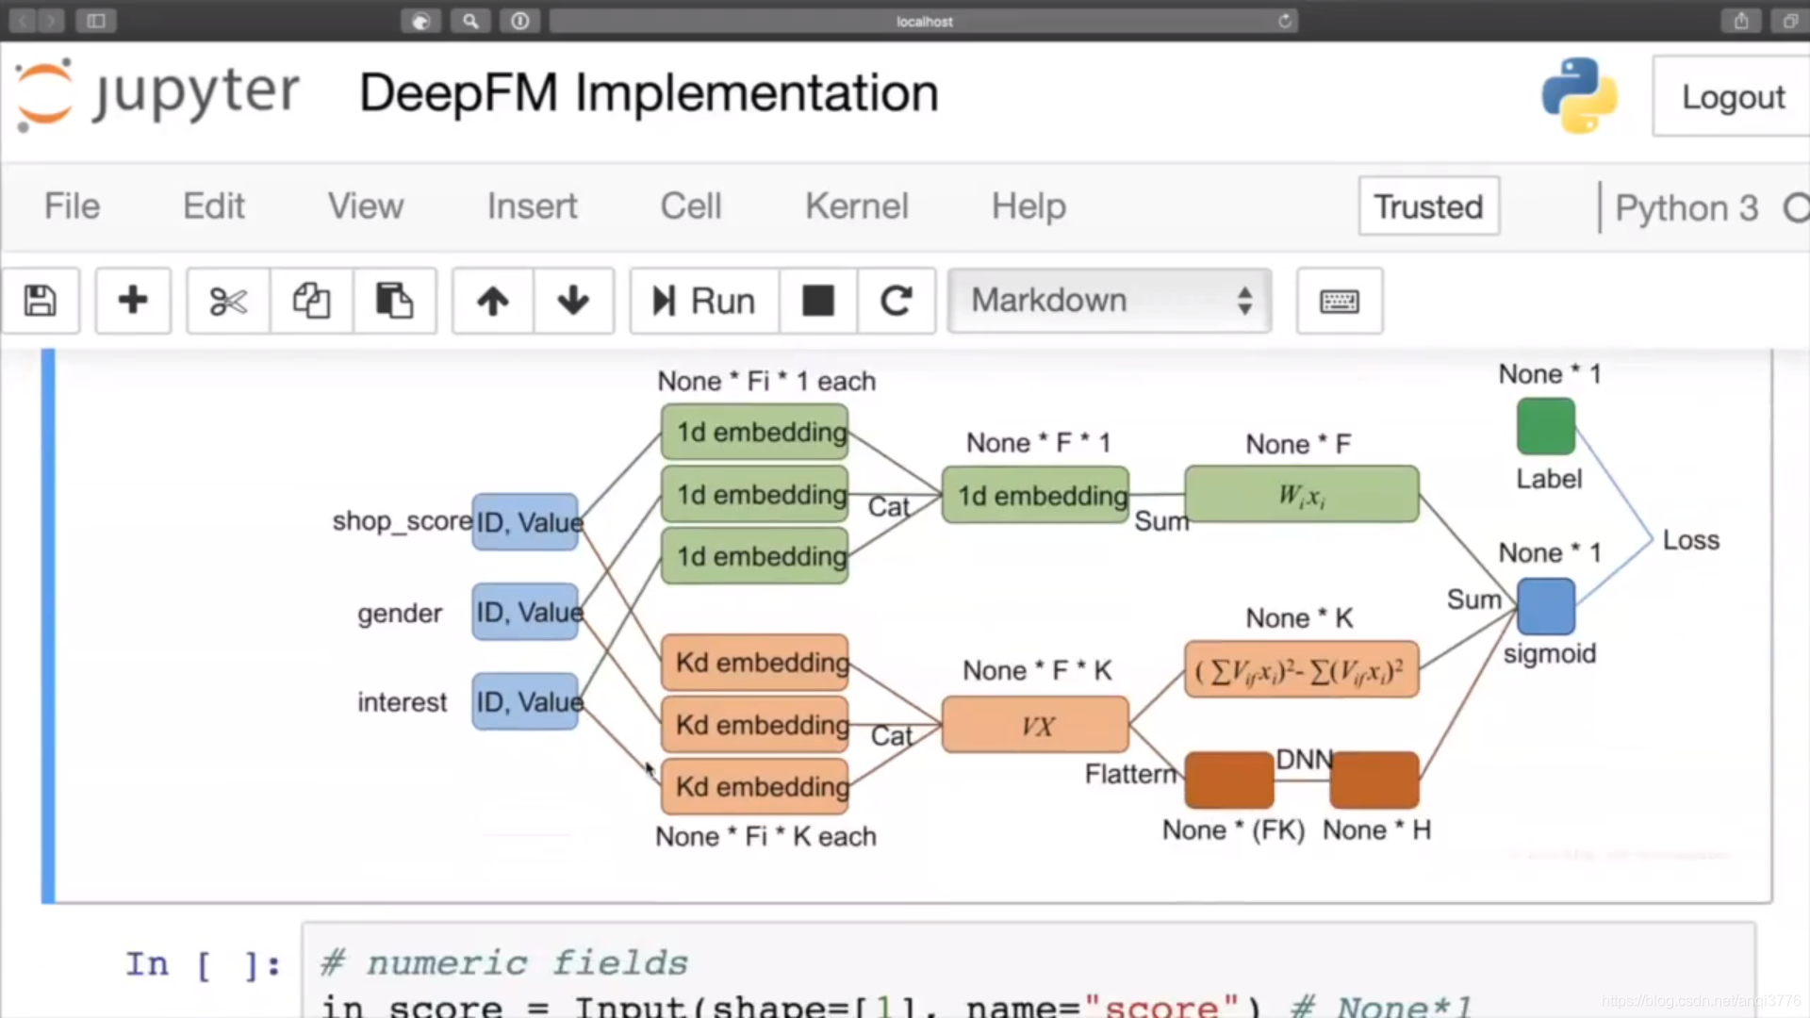
Task: Insert a cell below with the plus icon
Action: pyautogui.click(x=133, y=301)
